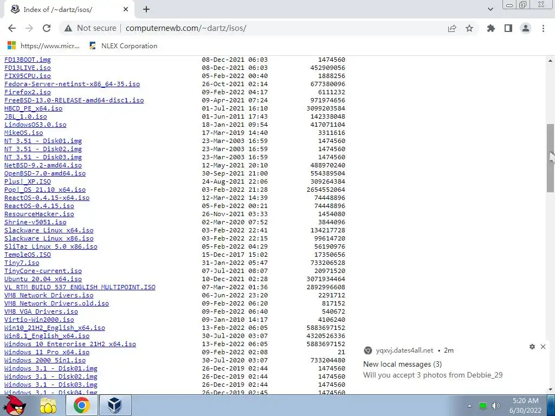Image resolution: width=555 pixels, height=416 pixels.
Task: Click the green network tray icon
Action: (482, 406)
